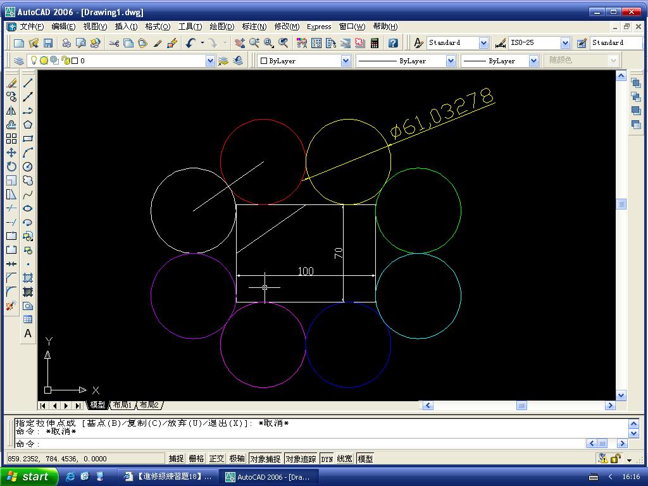
Task: Click the vertical scrollbar down arrow
Action: point(621,396)
